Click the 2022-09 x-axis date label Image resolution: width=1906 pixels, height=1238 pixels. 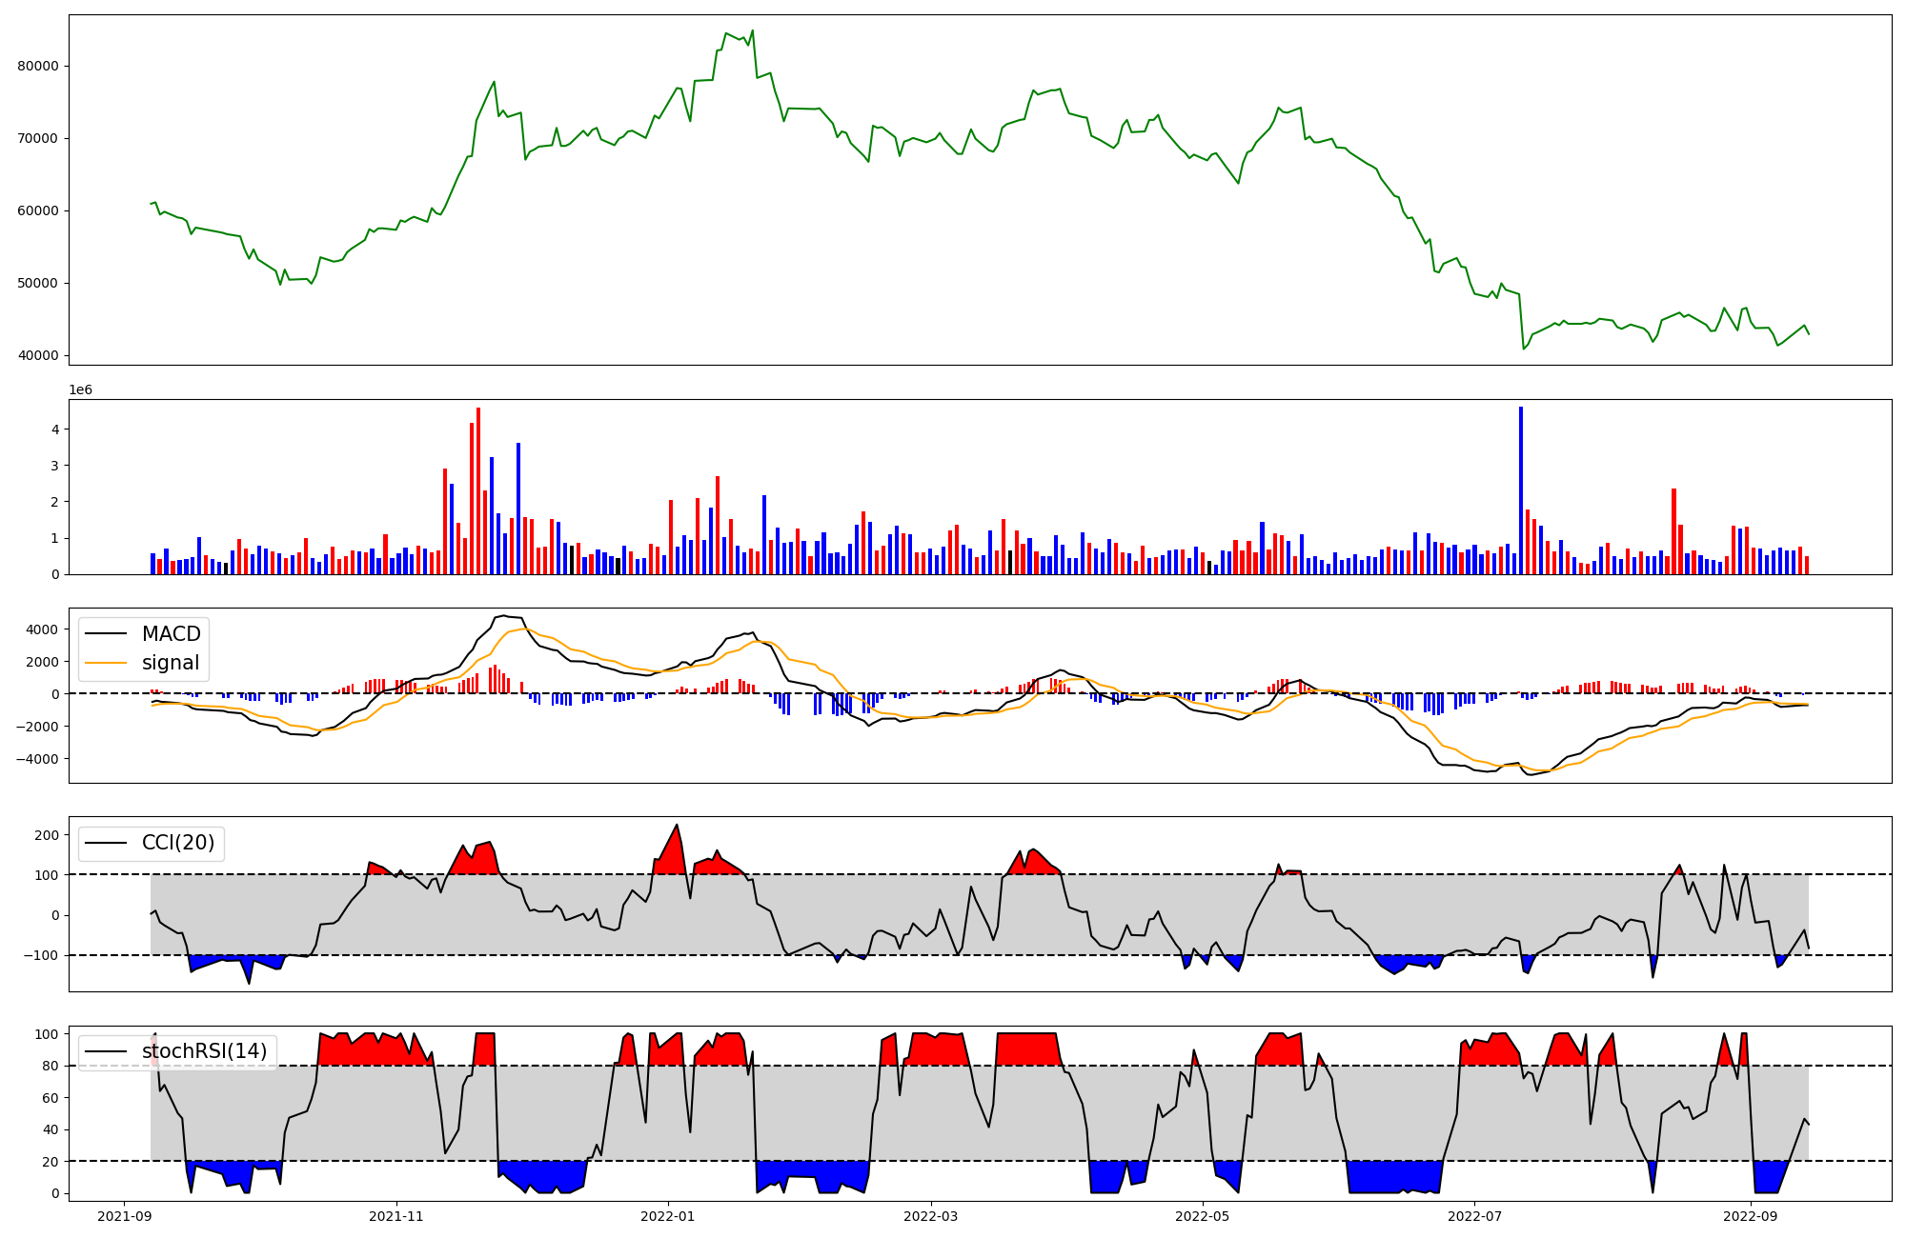coord(1751,1216)
